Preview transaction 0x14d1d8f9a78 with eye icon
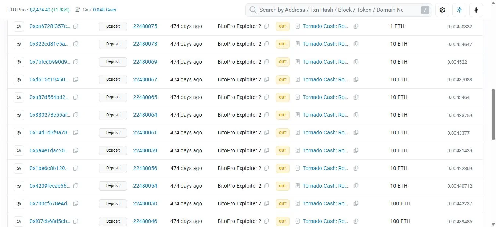This screenshot has height=227, width=496. pos(19,133)
